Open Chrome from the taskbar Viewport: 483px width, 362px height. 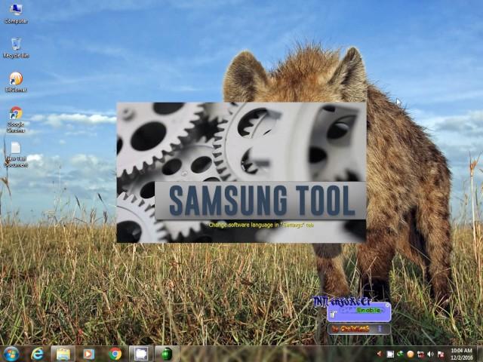coord(115,354)
